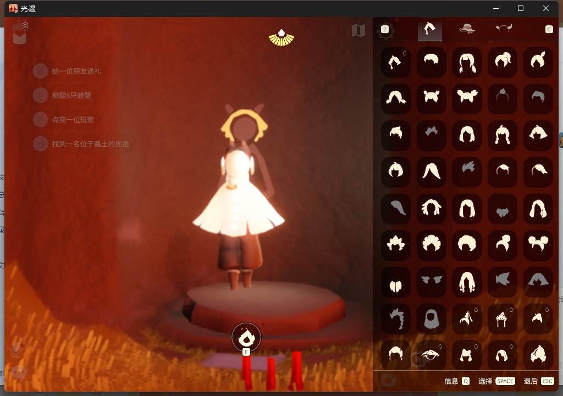Pick the flame-shaped hairstyle
This screenshot has height=396, width=563.
point(538,355)
